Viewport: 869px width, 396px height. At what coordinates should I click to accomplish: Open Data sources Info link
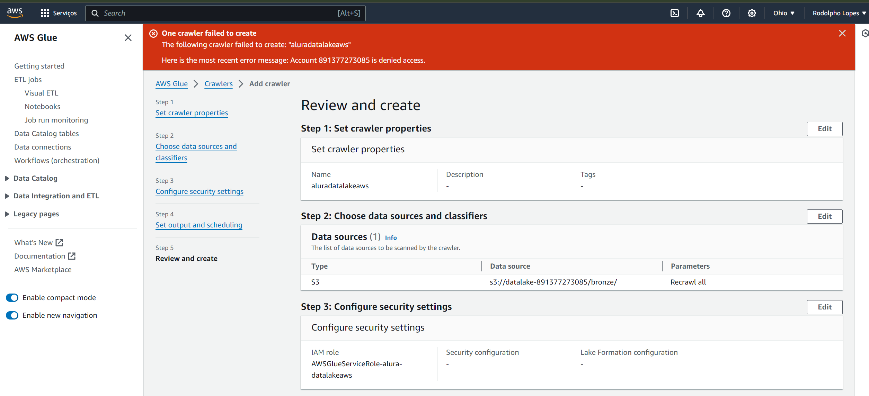391,238
